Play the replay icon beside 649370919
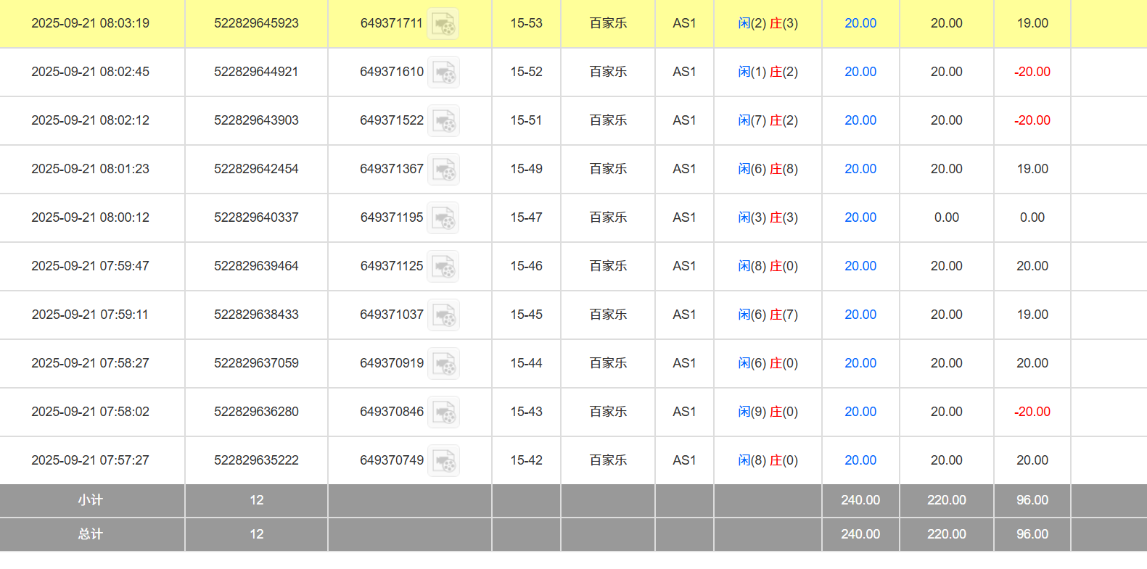 click(x=443, y=364)
